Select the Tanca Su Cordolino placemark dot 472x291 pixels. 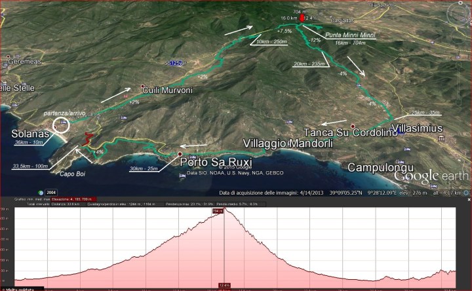[352, 126]
